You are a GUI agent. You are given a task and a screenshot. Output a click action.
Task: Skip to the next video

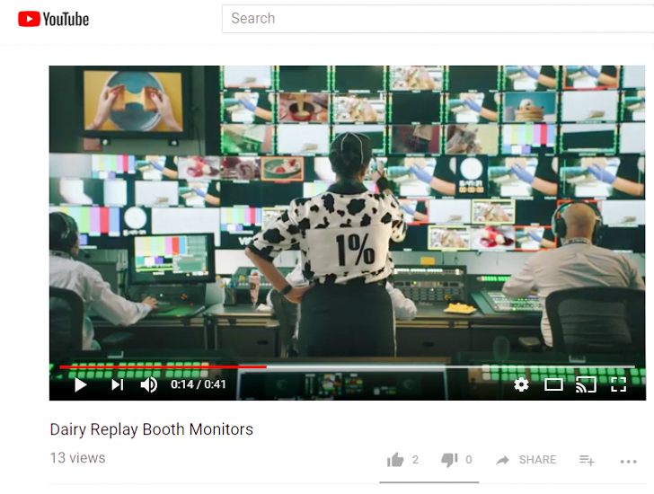coord(117,384)
